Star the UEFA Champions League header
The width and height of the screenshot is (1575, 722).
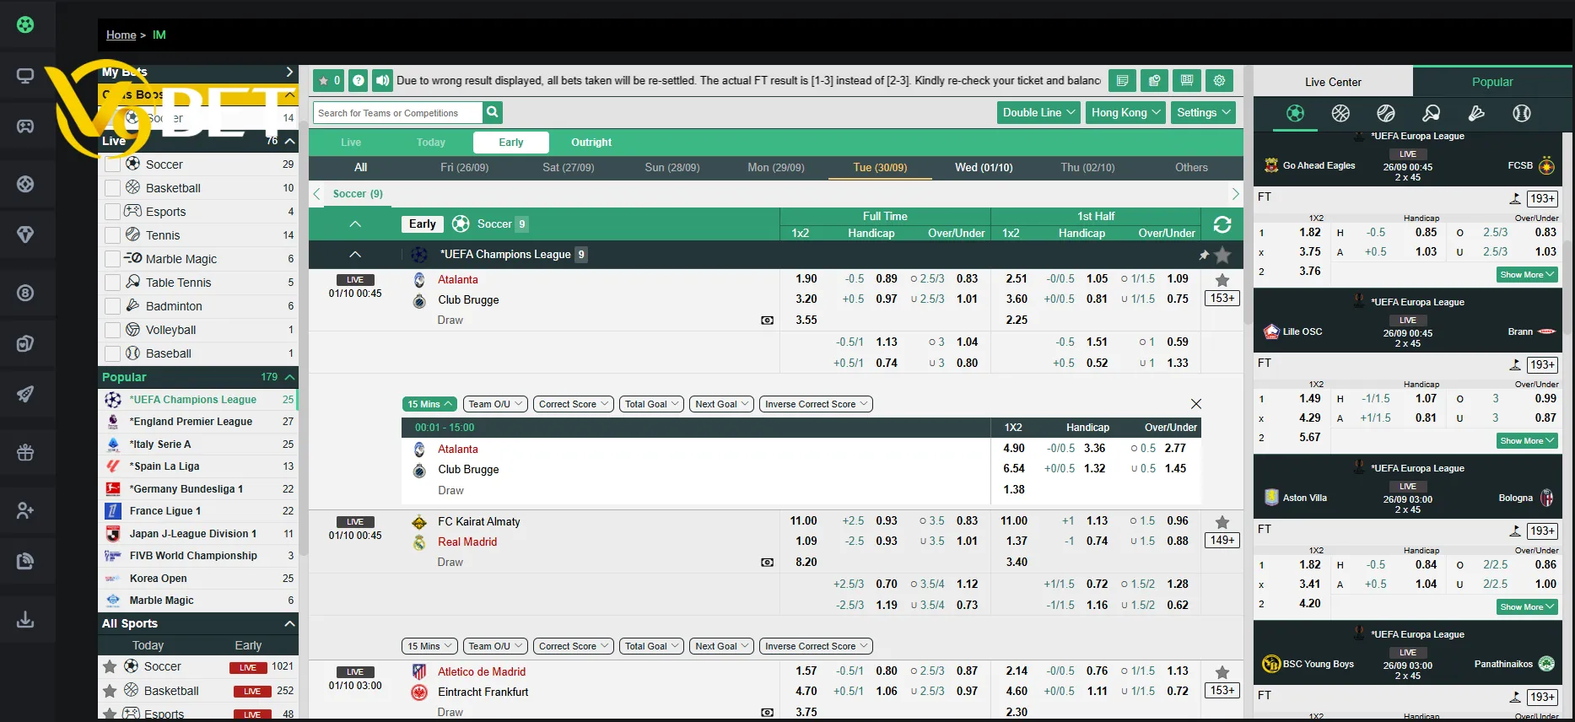coord(1222,254)
